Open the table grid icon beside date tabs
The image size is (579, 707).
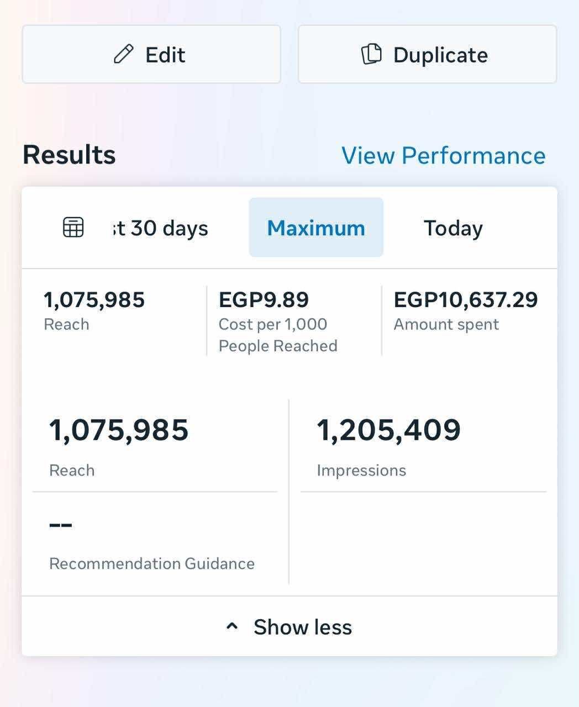tap(73, 227)
